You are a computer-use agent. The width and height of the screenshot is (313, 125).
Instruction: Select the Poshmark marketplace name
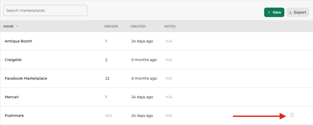coord(14,116)
